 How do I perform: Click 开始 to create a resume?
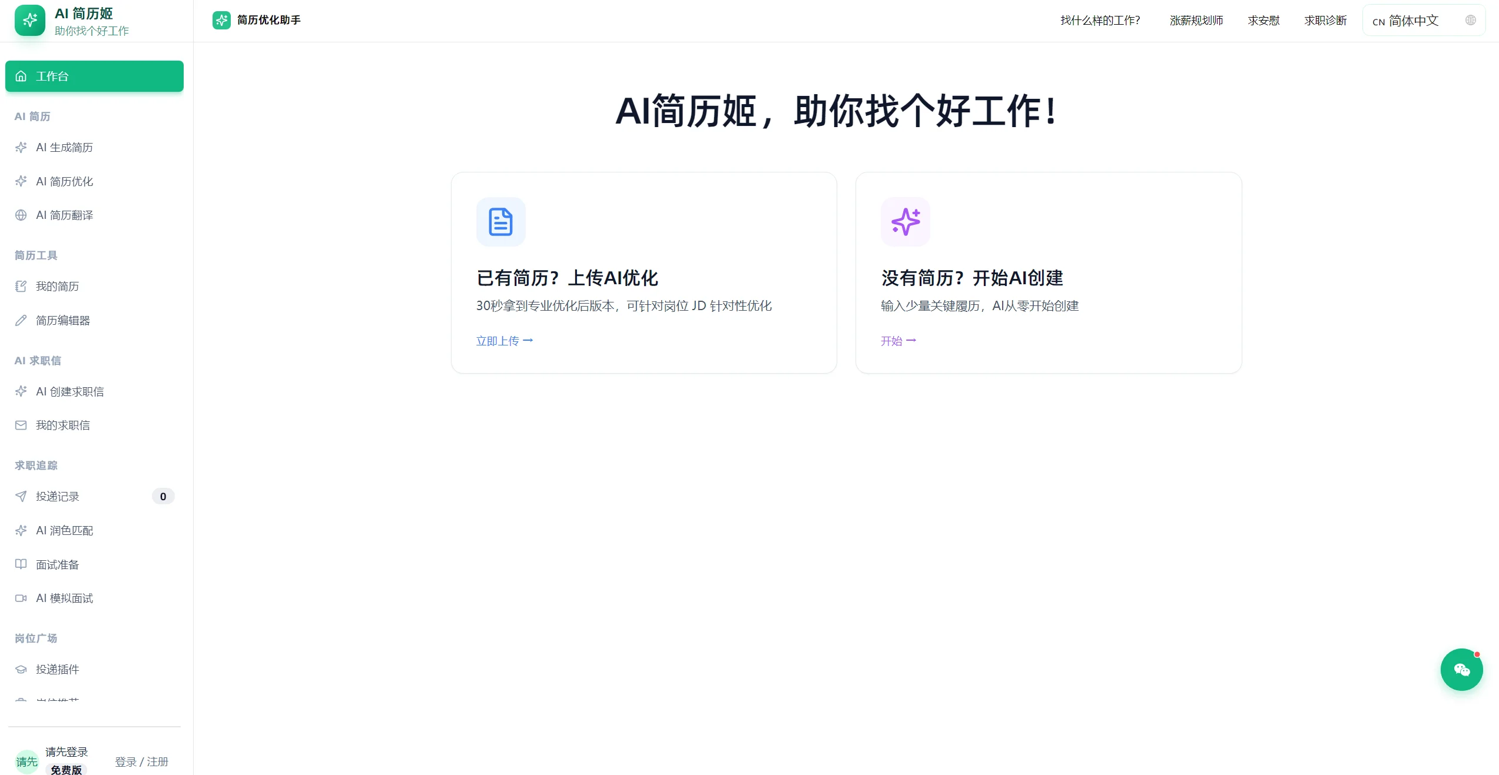(x=898, y=340)
